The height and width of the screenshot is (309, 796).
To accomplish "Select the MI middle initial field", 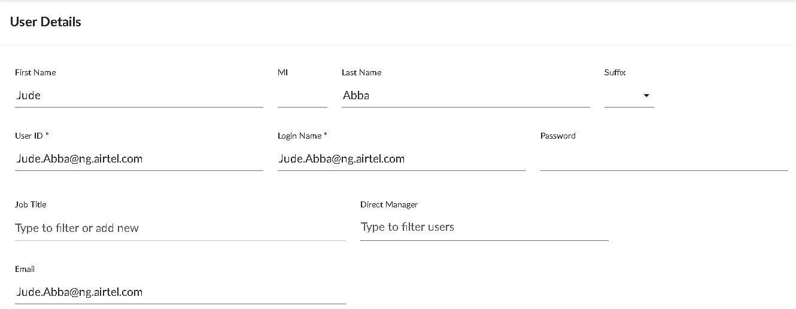I will point(302,95).
